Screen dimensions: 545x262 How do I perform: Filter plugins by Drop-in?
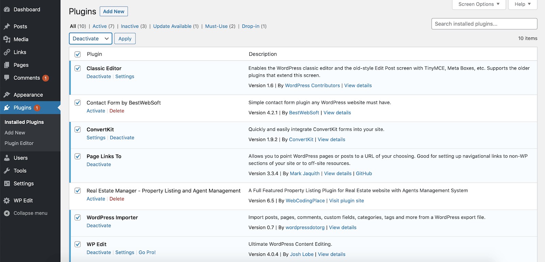click(x=251, y=26)
